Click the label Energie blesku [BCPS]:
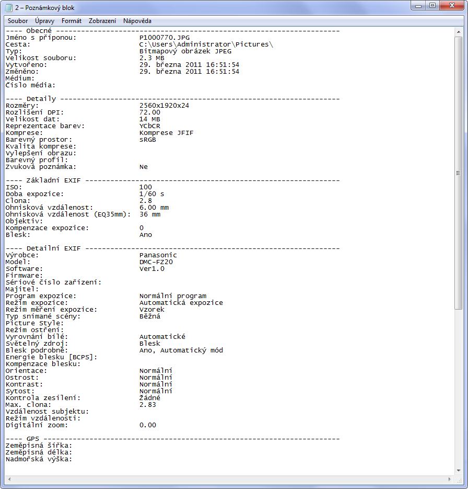The width and height of the screenshot is (468, 489). coord(51,357)
